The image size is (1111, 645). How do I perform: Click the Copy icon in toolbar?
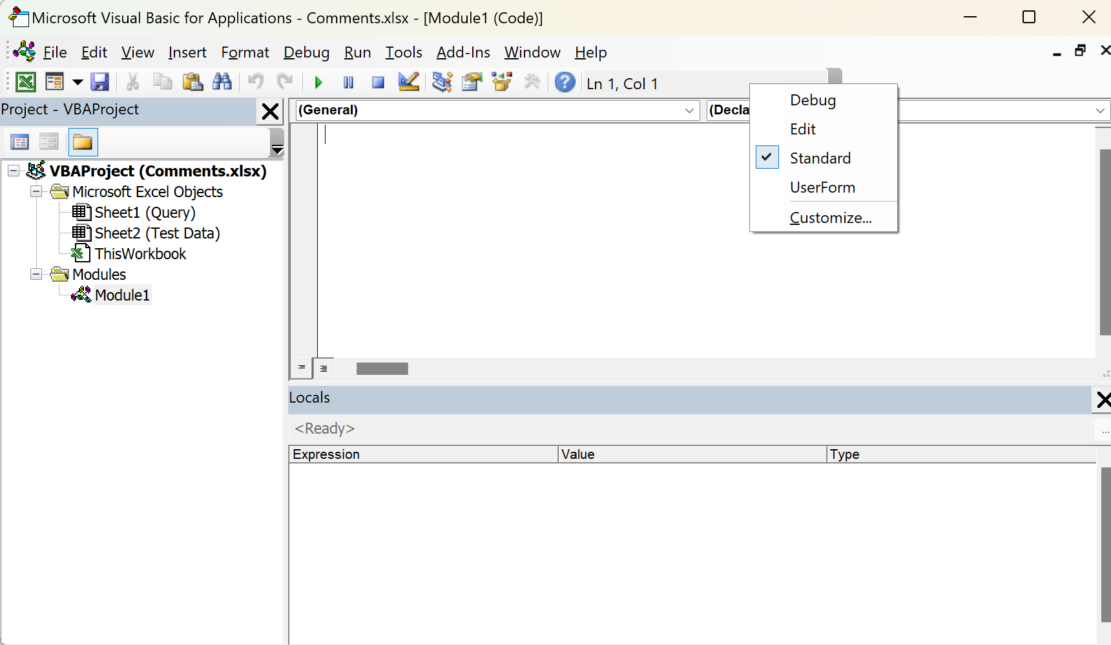[162, 82]
